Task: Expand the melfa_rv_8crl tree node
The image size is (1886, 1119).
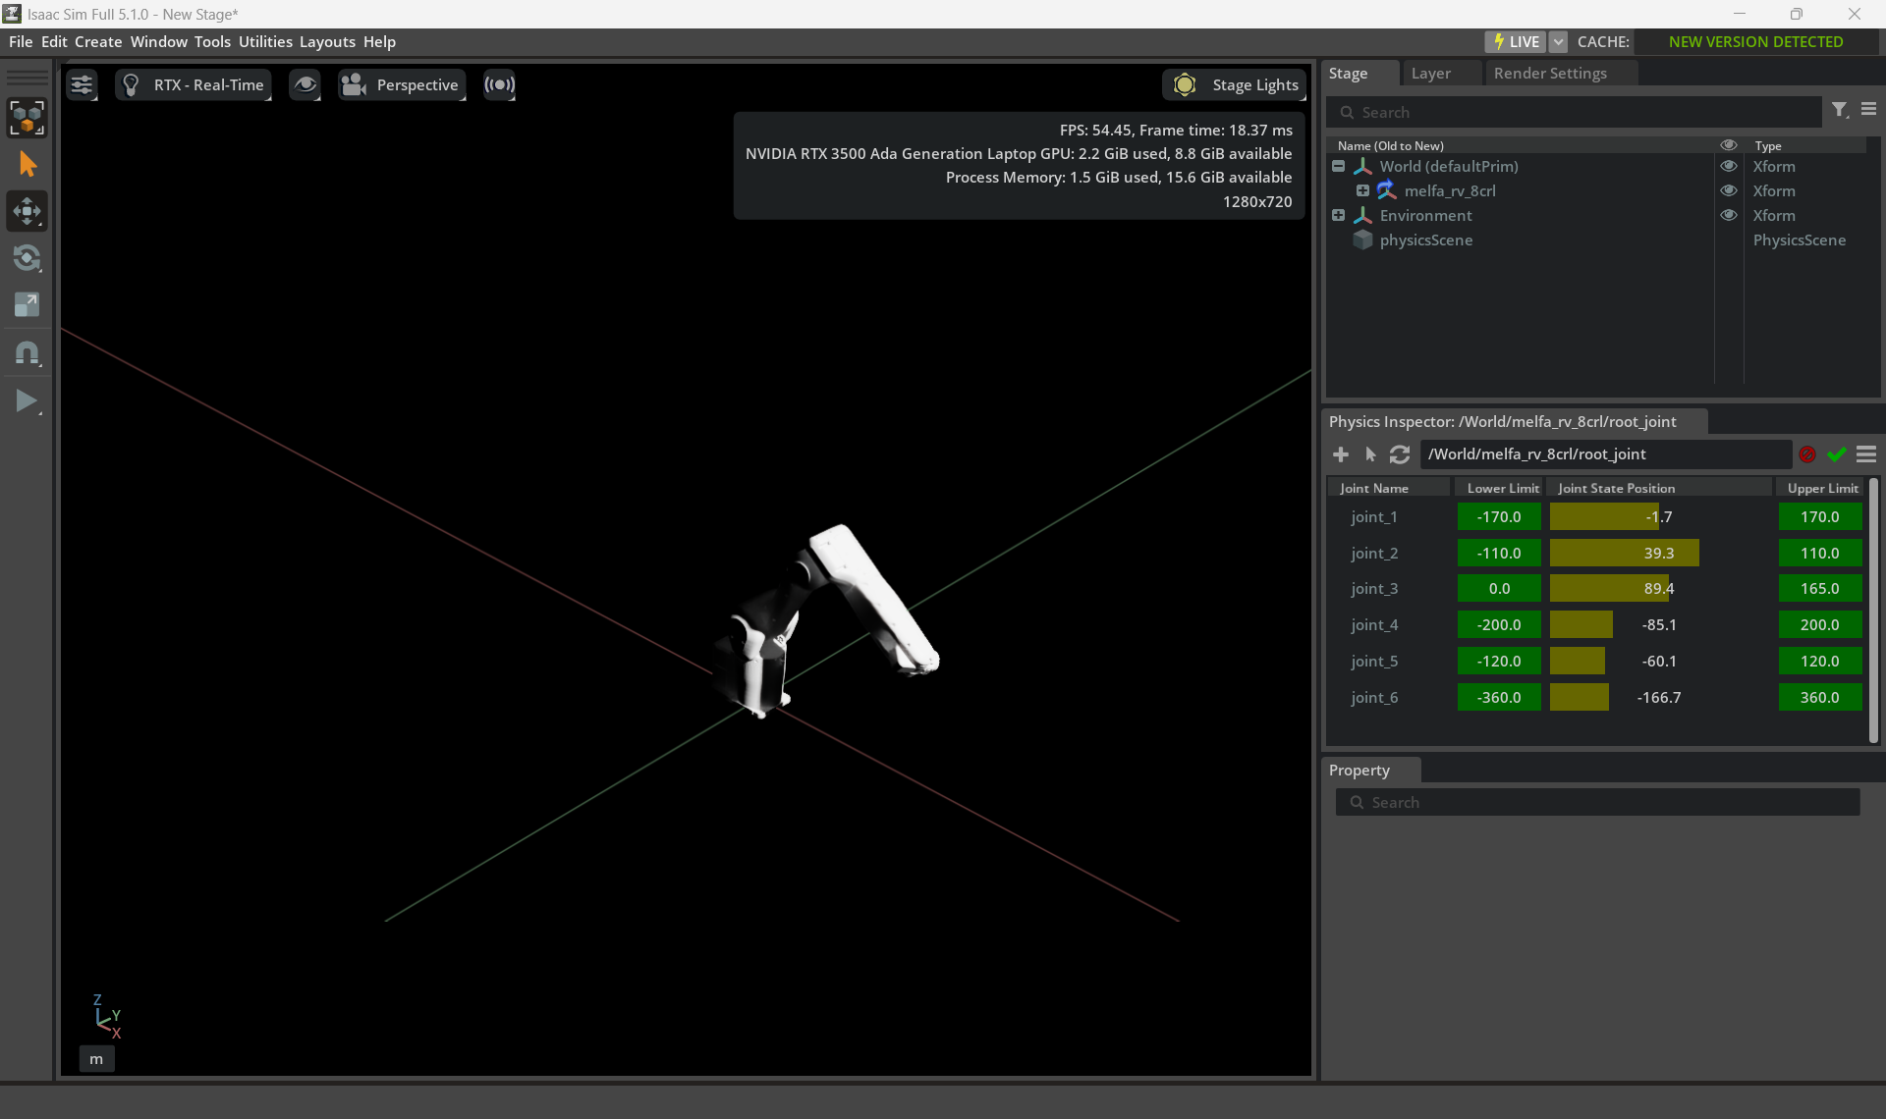Action: coord(1362,190)
